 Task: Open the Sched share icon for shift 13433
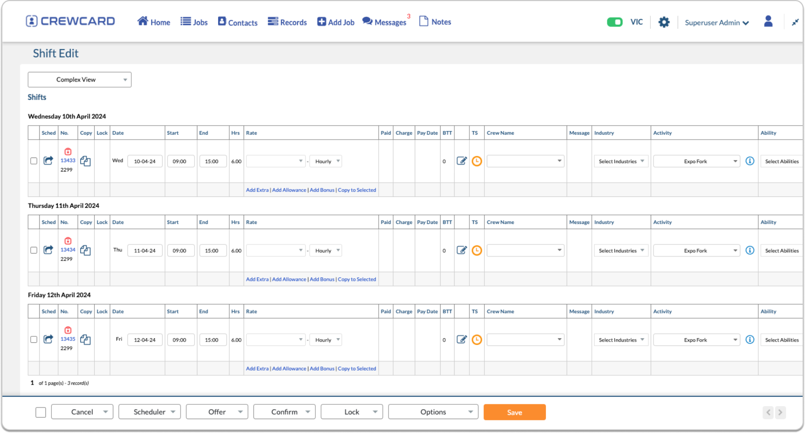48,161
